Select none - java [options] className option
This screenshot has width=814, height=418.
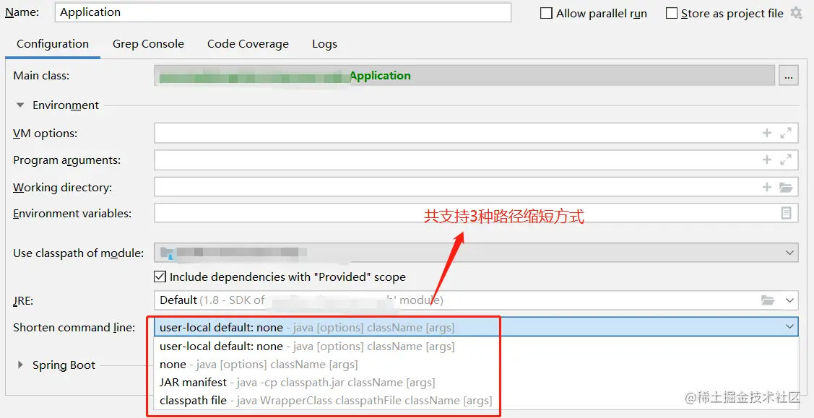[x=476, y=364]
